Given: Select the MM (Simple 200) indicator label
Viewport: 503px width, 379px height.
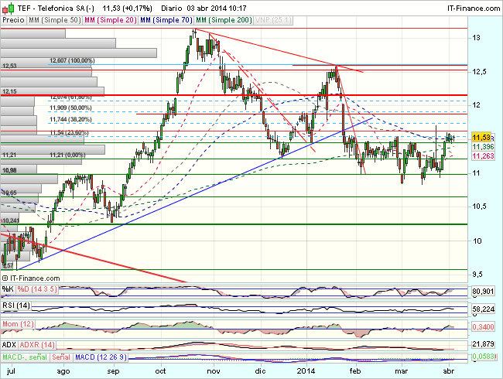Looking at the screenshot, I should point(224,20).
